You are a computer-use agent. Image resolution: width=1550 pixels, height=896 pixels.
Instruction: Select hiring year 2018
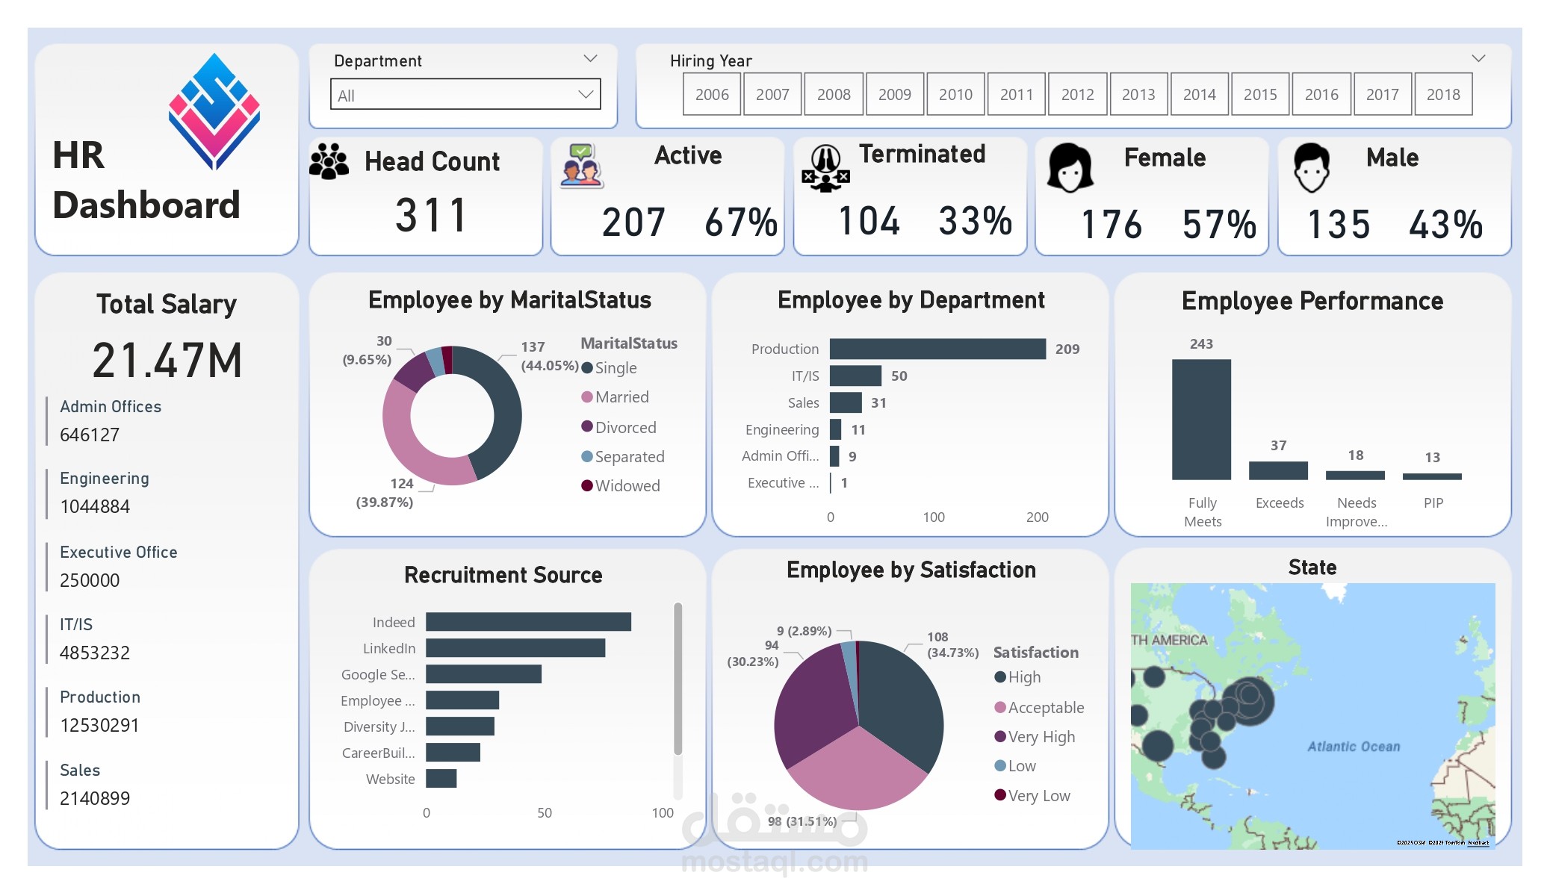1444,94
